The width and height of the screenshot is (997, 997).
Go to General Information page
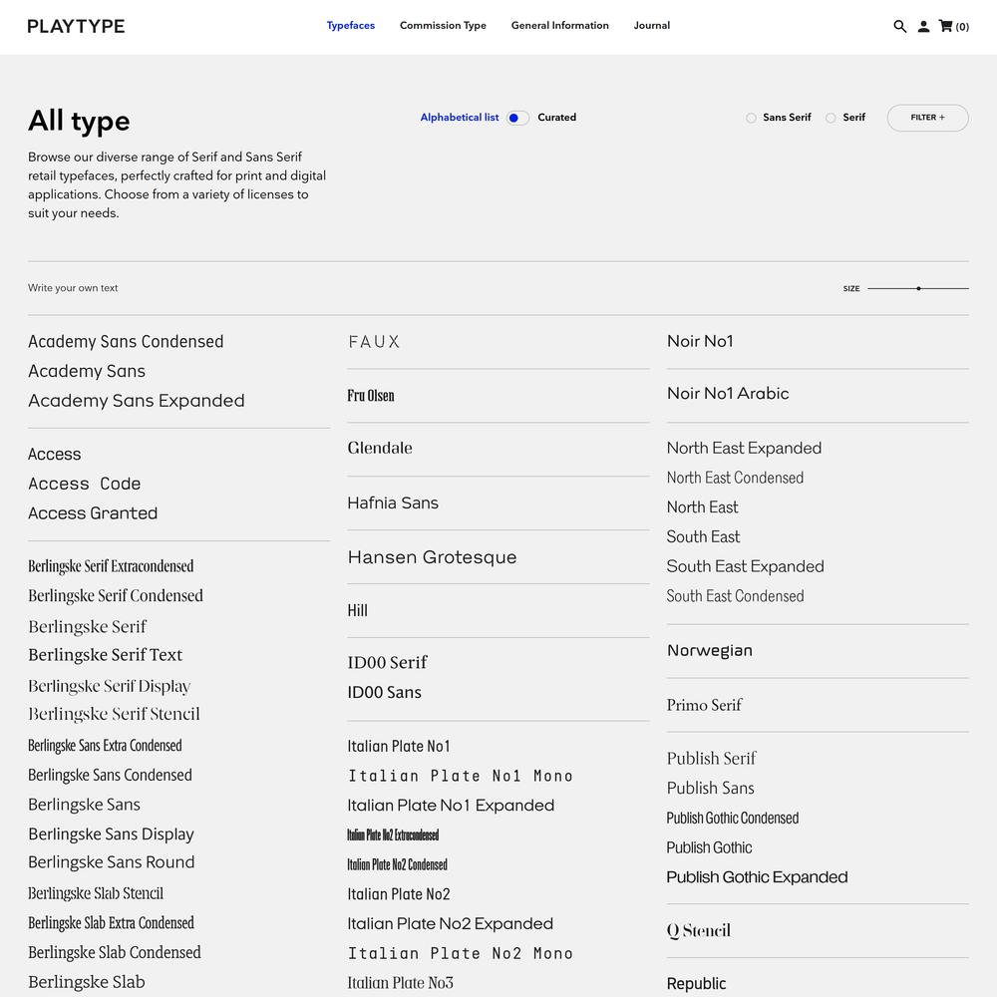[x=559, y=26]
